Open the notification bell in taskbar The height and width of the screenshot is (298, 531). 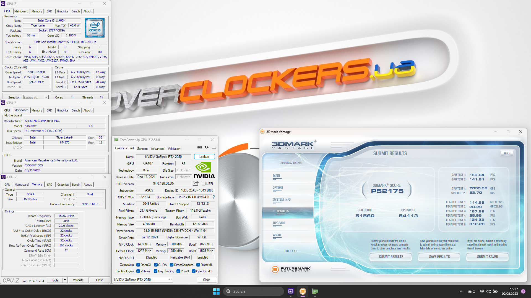[523, 291]
